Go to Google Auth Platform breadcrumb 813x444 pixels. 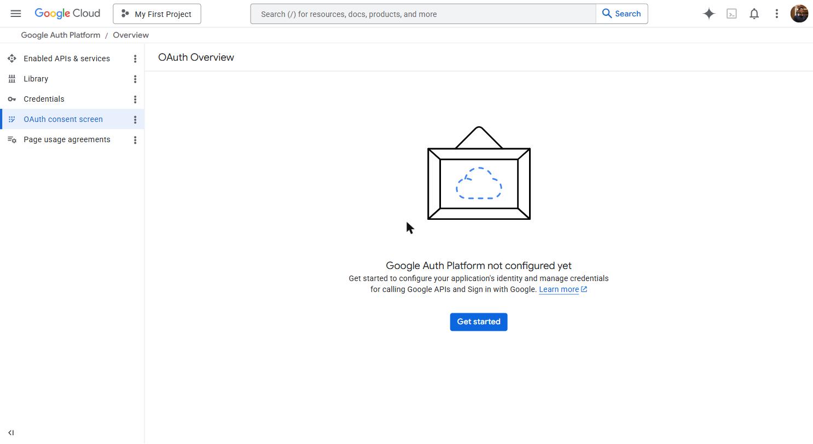[x=61, y=35]
